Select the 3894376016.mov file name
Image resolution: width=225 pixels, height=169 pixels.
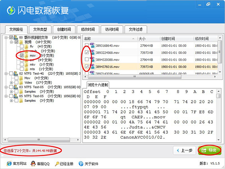tap(108, 67)
